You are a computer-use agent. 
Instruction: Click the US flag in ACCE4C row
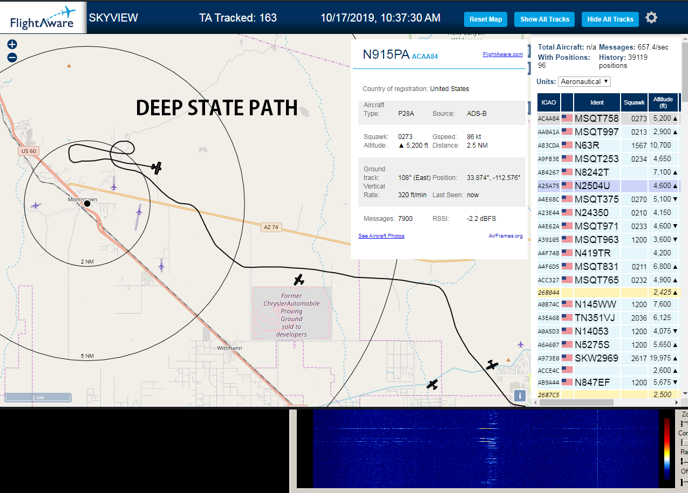point(567,370)
